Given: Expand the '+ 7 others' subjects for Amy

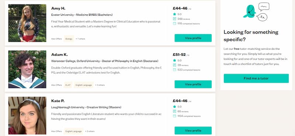Looking at the screenshot, I should [x=80, y=39].
